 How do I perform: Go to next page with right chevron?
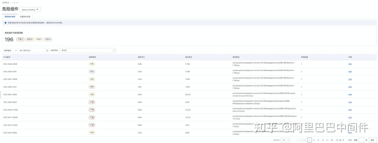[x=343, y=140]
